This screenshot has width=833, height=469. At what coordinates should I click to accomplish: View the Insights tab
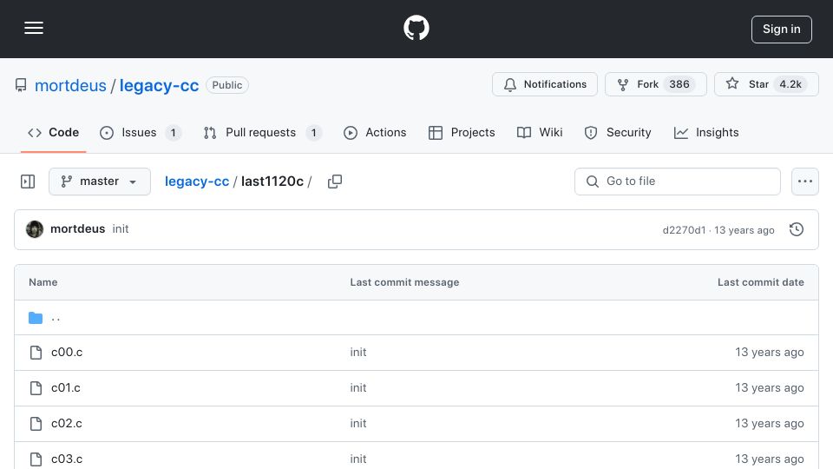706,132
